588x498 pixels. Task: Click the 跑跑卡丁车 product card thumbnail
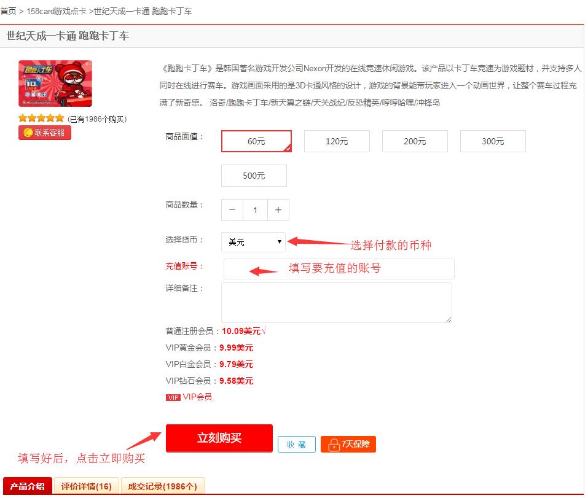pos(55,84)
